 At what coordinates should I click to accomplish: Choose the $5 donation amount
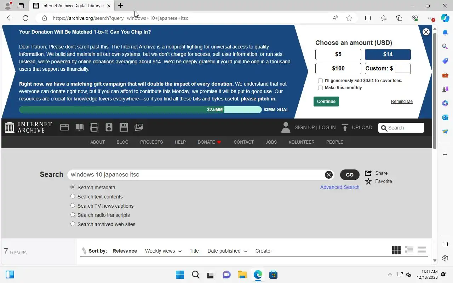pyautogui.click(x=338, y=54)
